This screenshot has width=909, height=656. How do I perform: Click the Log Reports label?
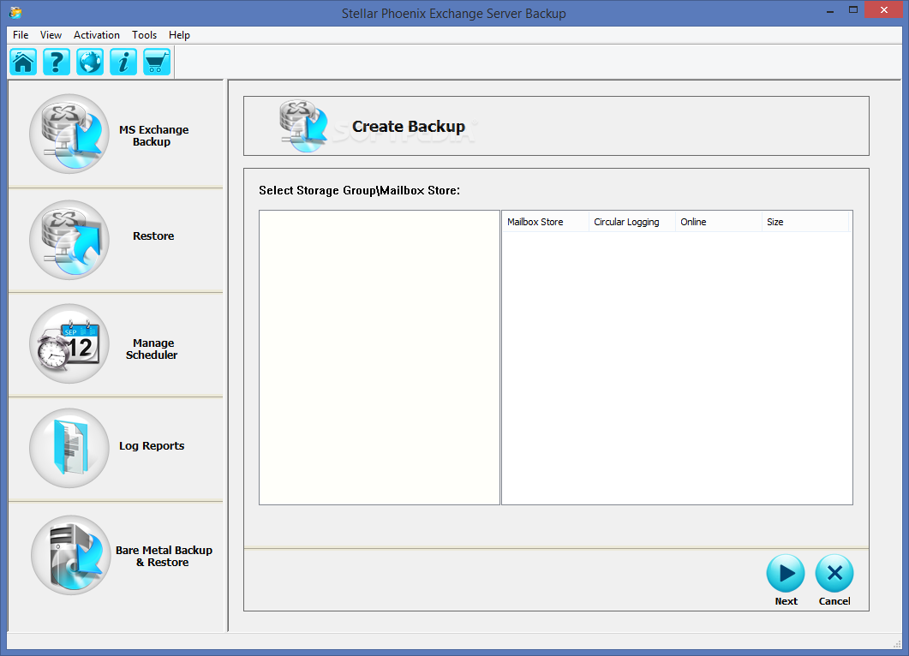(x=152, y=445)
